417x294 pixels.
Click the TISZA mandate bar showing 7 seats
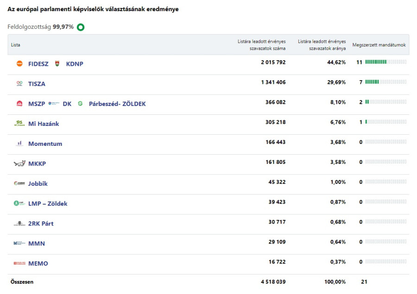point(386,82)
